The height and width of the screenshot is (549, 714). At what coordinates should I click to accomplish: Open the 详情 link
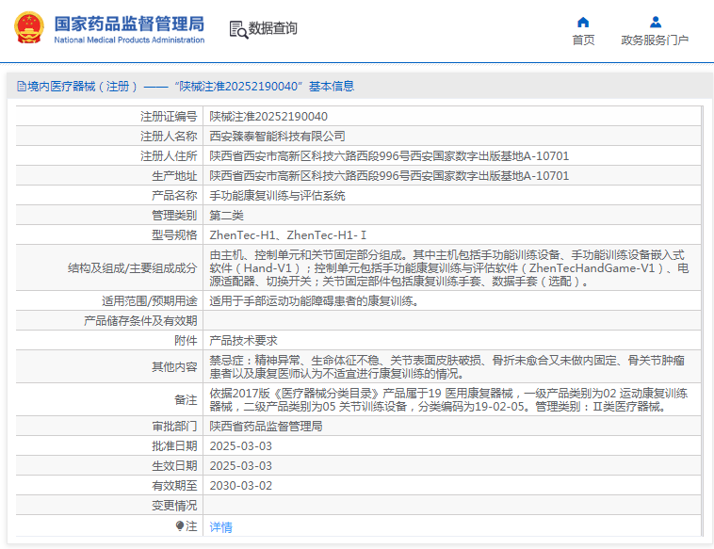[x=220, y=526]
